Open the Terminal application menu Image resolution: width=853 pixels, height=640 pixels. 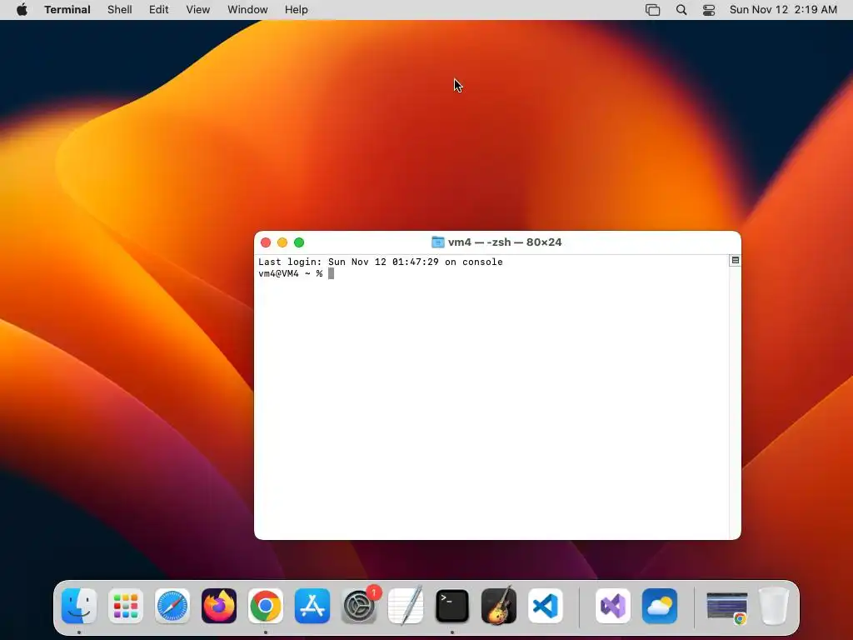click(x=67, y=10)
